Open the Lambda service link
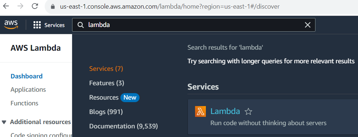The width and height of the screenshot is (358, 137). pos(225,111)
